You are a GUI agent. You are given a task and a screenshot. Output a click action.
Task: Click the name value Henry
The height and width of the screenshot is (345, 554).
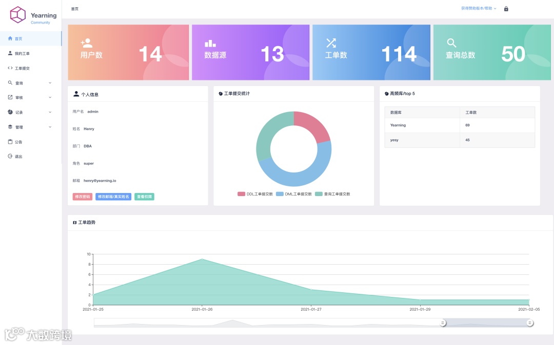click(x=89, y=129)
